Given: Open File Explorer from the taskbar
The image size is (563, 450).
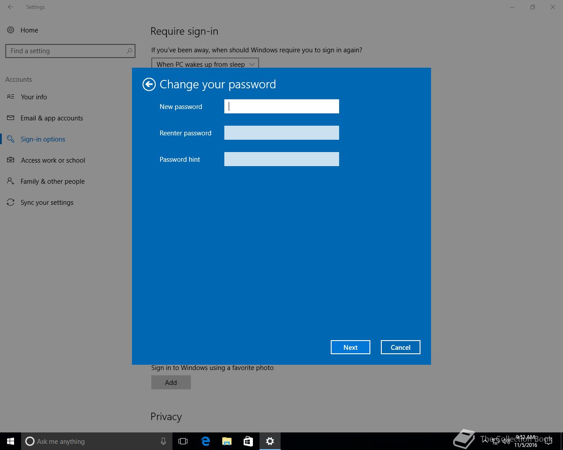Looking at the screenshot, I should tap(227, 441).
